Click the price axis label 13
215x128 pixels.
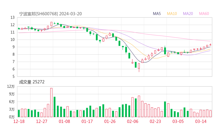coord(12,17)
